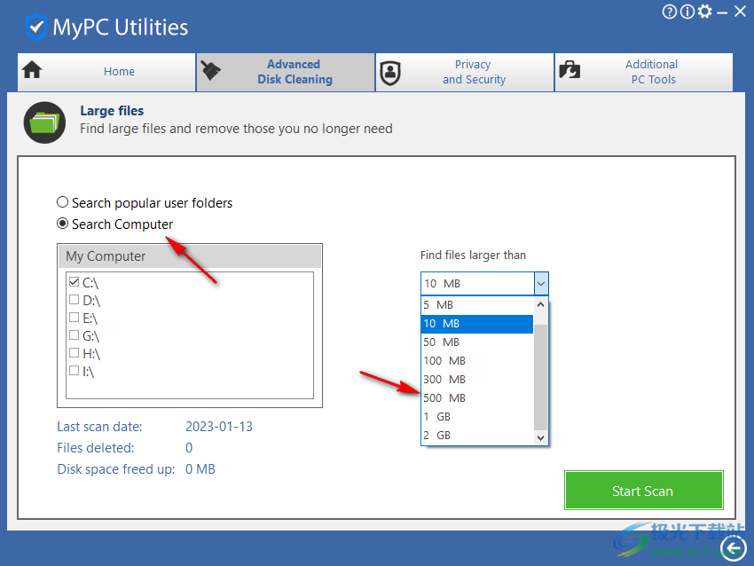
Task: Click dropdown list scroll up arrow
Action: 540,305
